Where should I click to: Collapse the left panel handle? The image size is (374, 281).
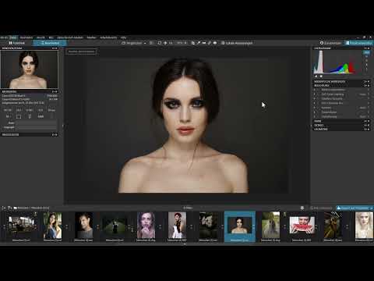63,126
